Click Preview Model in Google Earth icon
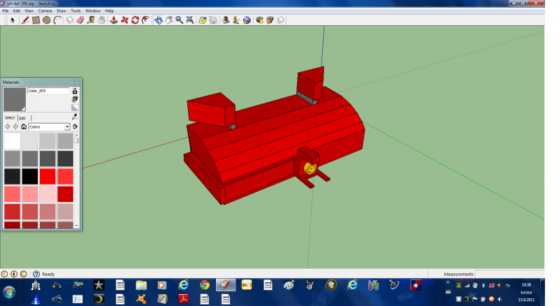 [247, 20]
